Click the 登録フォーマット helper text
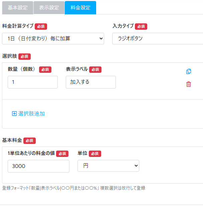 (73, 188)
